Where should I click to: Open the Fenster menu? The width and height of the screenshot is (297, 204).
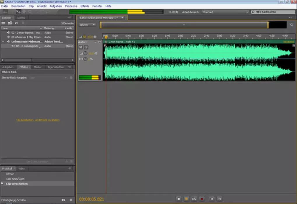tap(97, 6)
